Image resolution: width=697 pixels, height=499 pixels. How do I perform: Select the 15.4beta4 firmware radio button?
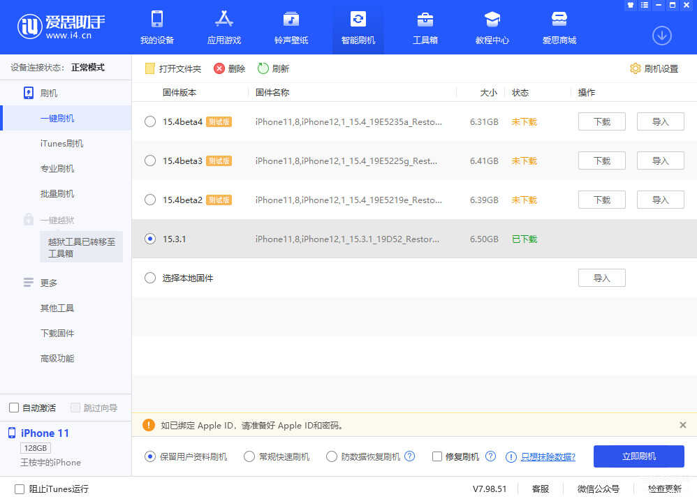[150, 121]
